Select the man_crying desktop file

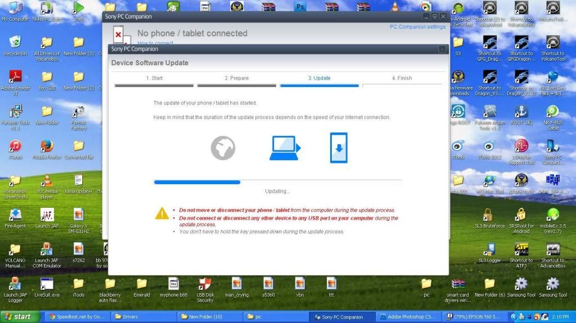[237, 288]
